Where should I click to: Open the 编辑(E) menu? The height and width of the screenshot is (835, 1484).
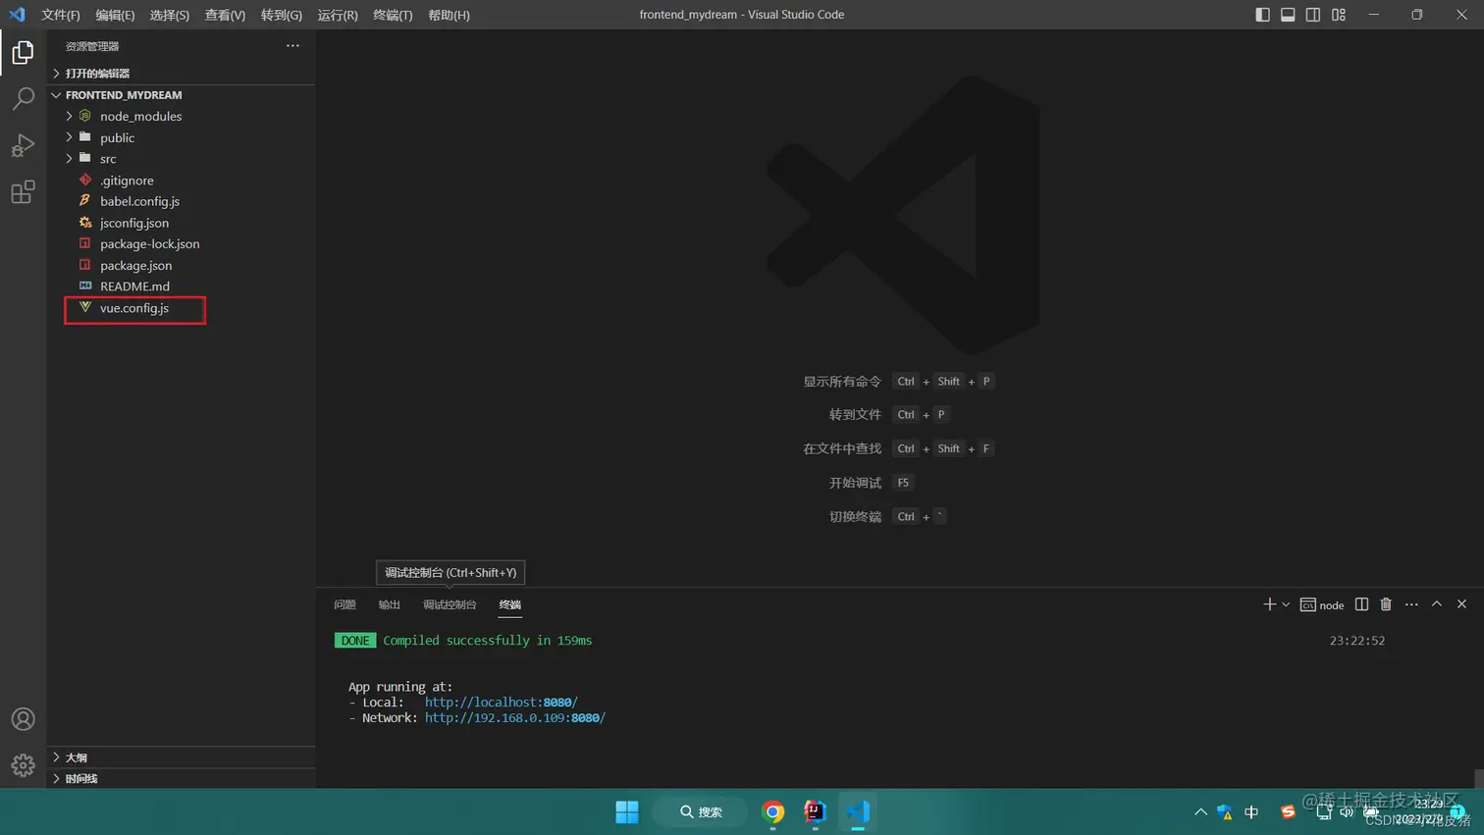(115, 15)
